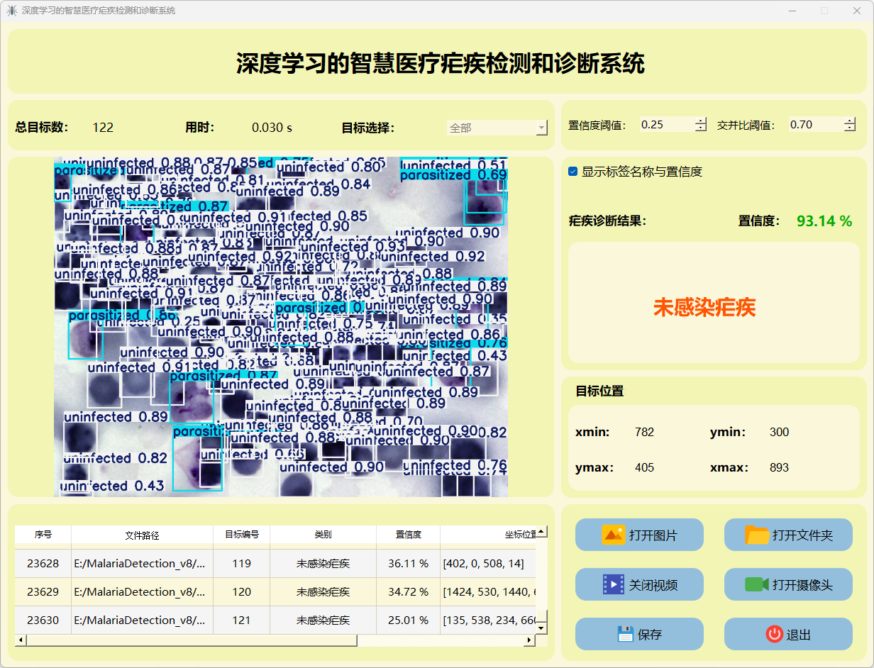The height and width of the screenshot is (668, 874).
Task: Click the film icon on 关闭视频 button
Action: [613, 584]
